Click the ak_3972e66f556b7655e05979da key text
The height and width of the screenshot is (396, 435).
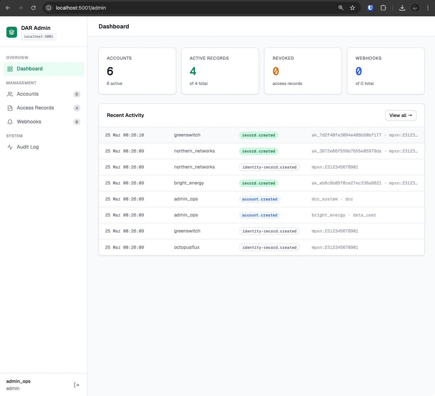tap(346, 151)
